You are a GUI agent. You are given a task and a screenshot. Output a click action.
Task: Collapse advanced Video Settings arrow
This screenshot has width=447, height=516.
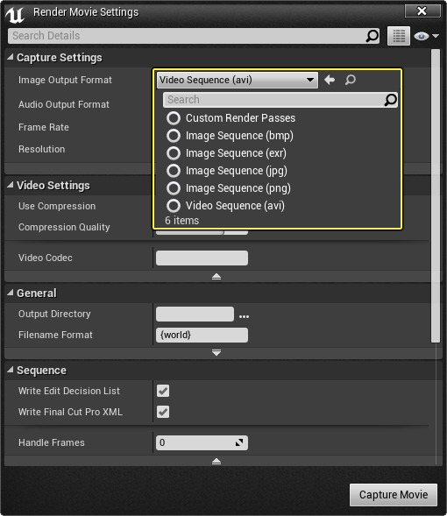click(x=216, y=277)
